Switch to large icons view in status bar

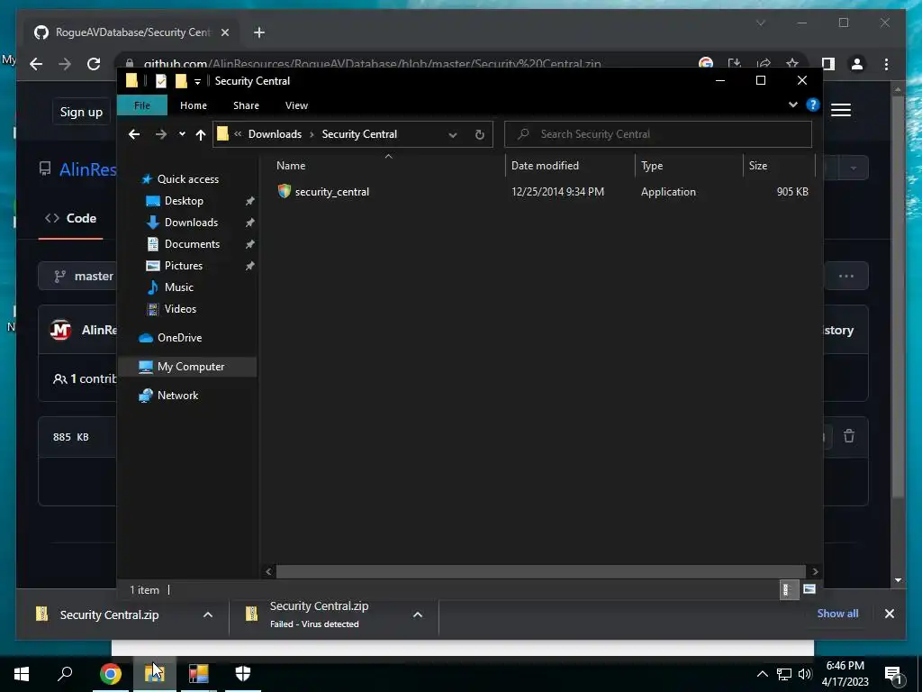pos(809,589)
